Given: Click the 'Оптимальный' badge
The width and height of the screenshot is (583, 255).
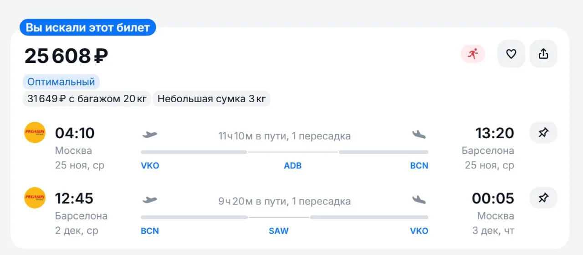Looking at the screenshot, I should 61,82.
